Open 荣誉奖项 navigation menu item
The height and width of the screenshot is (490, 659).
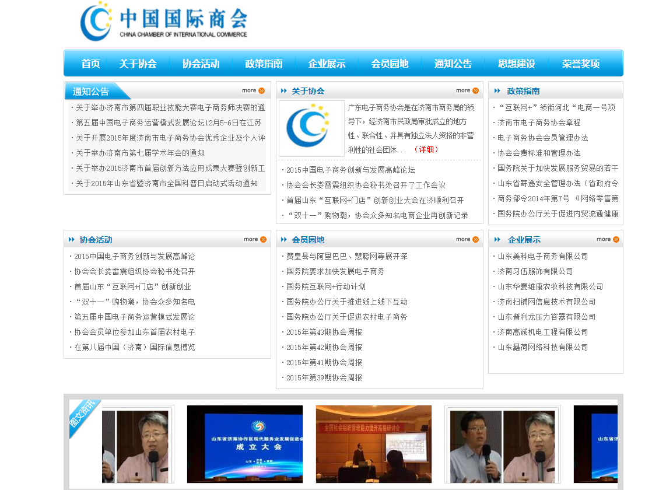[x=580, y=64]
